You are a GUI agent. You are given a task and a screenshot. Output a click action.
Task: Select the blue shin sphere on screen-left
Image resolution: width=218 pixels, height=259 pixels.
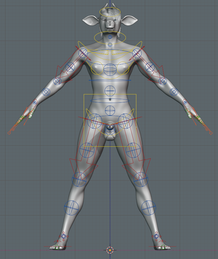(71, 208)
